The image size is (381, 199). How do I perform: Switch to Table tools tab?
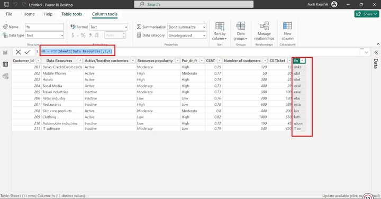[71, 14]
